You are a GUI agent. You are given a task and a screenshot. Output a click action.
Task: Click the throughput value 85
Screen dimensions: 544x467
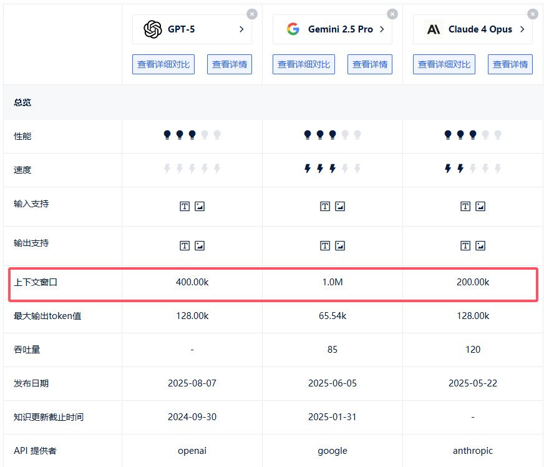333,350
